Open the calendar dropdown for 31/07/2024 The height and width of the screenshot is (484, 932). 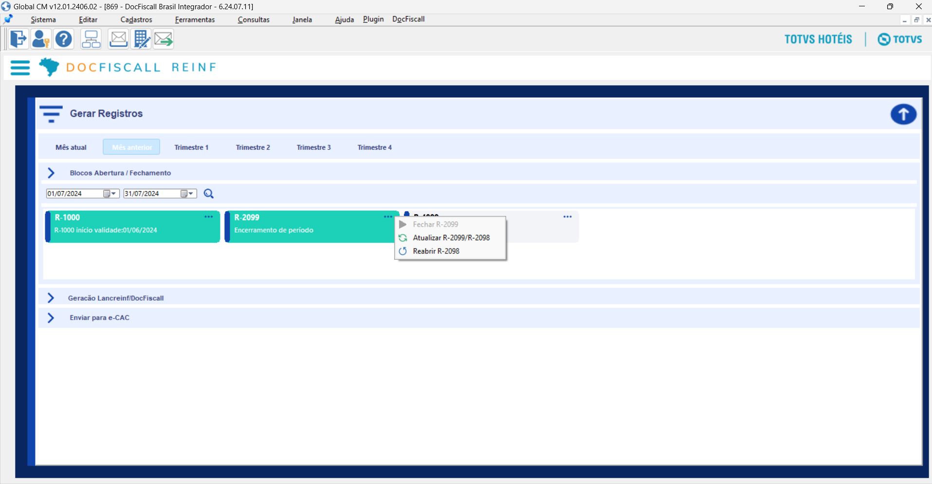point(188,194)
